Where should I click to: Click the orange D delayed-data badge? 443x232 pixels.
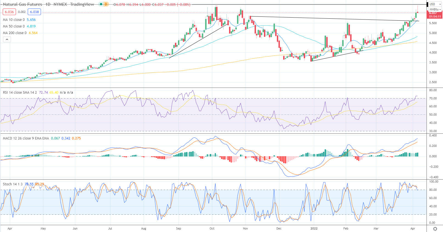pos(106,4)
